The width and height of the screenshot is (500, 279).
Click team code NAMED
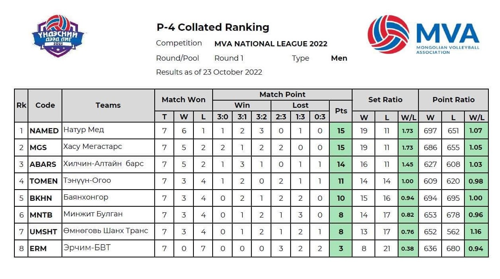pos(44,131)
